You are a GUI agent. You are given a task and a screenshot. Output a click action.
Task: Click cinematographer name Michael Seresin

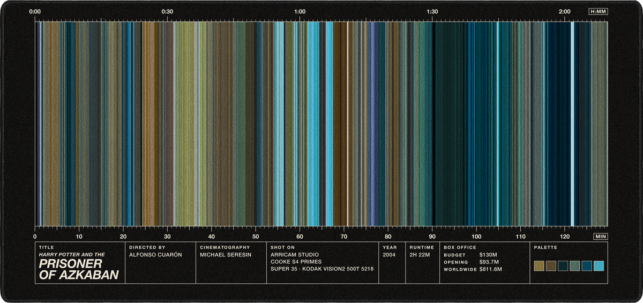(226, 255)
